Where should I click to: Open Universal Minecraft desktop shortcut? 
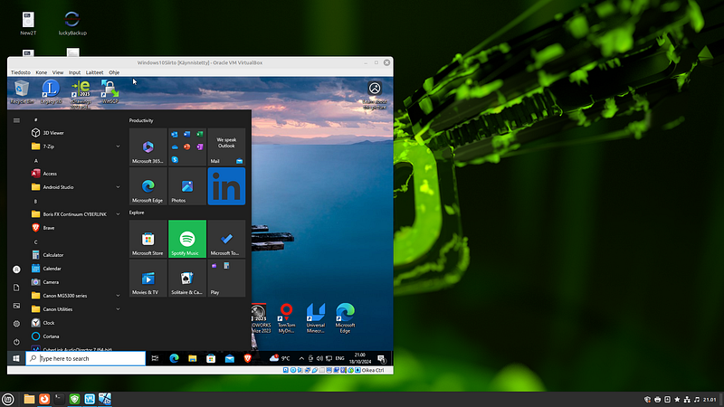(x=316, y=318)
